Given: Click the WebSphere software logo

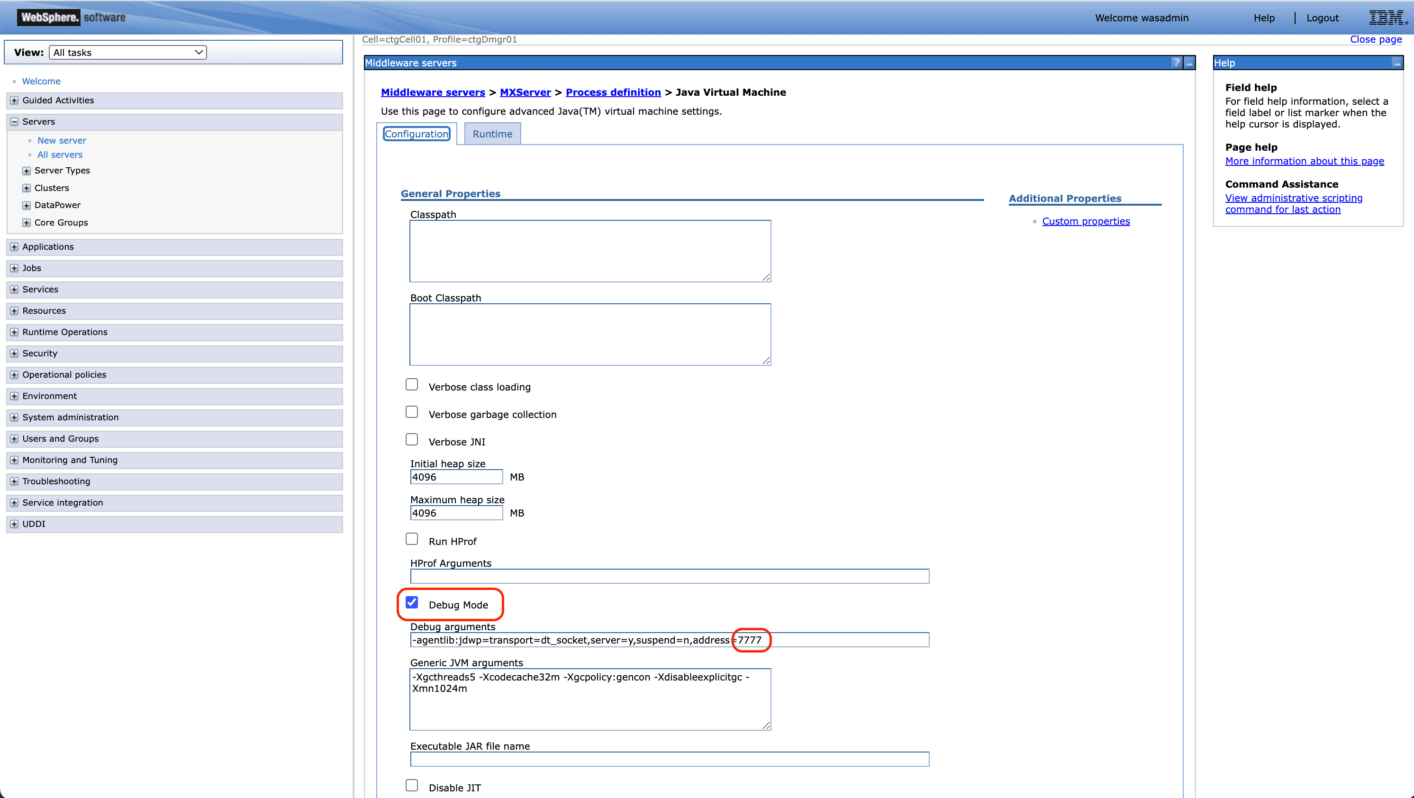Looking at the screenshot, I should tap(72, 17).
